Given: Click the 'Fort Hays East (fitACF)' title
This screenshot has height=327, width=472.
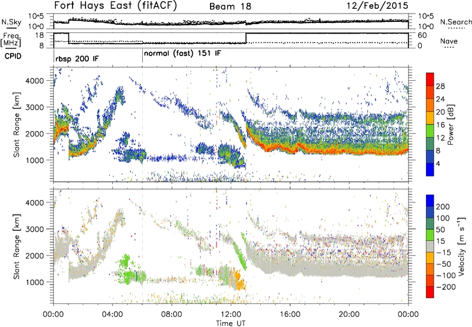Looking at the screenshot, I should tap(115, 6).
